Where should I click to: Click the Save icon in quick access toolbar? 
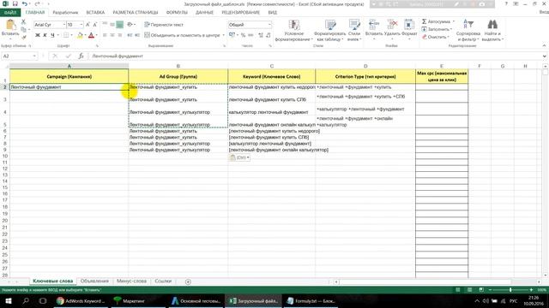click(15, 3)
